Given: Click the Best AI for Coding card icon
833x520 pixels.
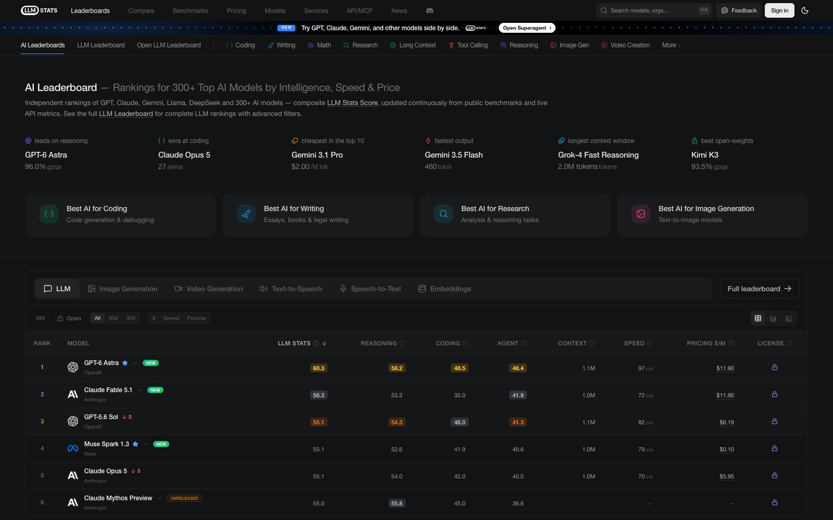Looking at the screenshot, I should [49, 214].
